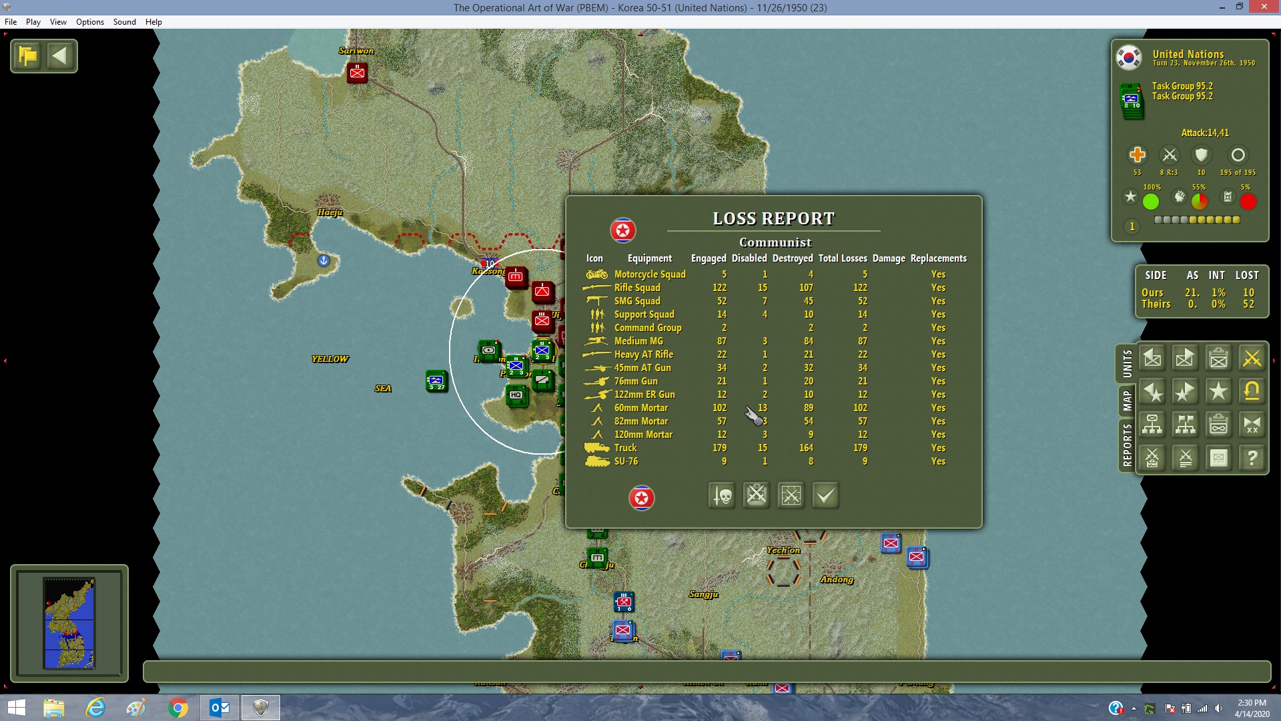This screenshot has width=1281, height=721.
Task: Click the bowtie XX division icon
Action: [1252, 425]
